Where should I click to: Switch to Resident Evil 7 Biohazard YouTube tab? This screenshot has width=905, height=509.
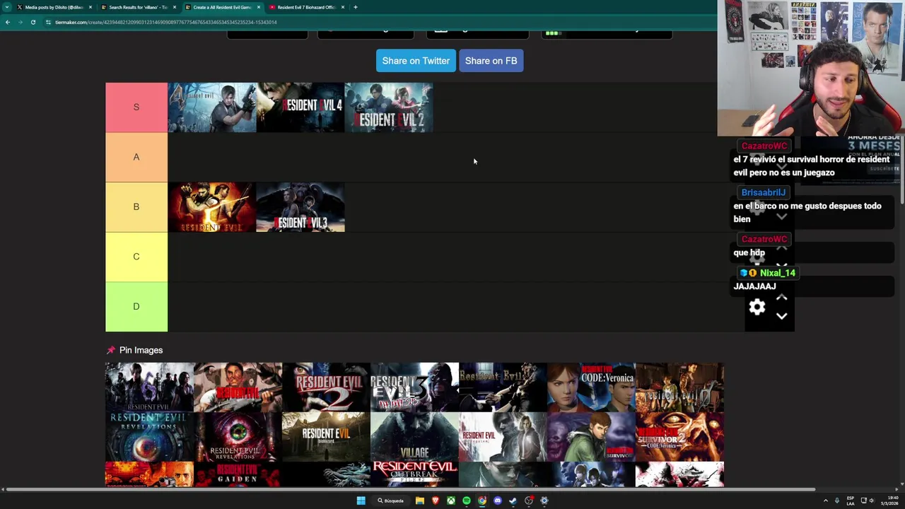tap(306, 7)
